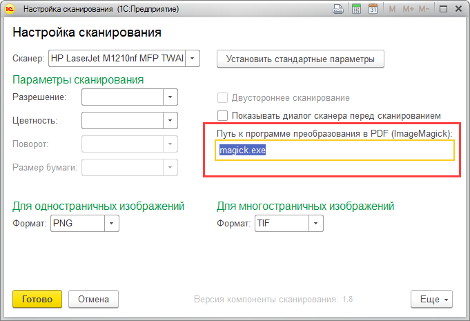Viewport: 470px width, 321px height.
Task: Click the Параметры сканирования heading
Action: pyautogui.click(x=78, y=79)
